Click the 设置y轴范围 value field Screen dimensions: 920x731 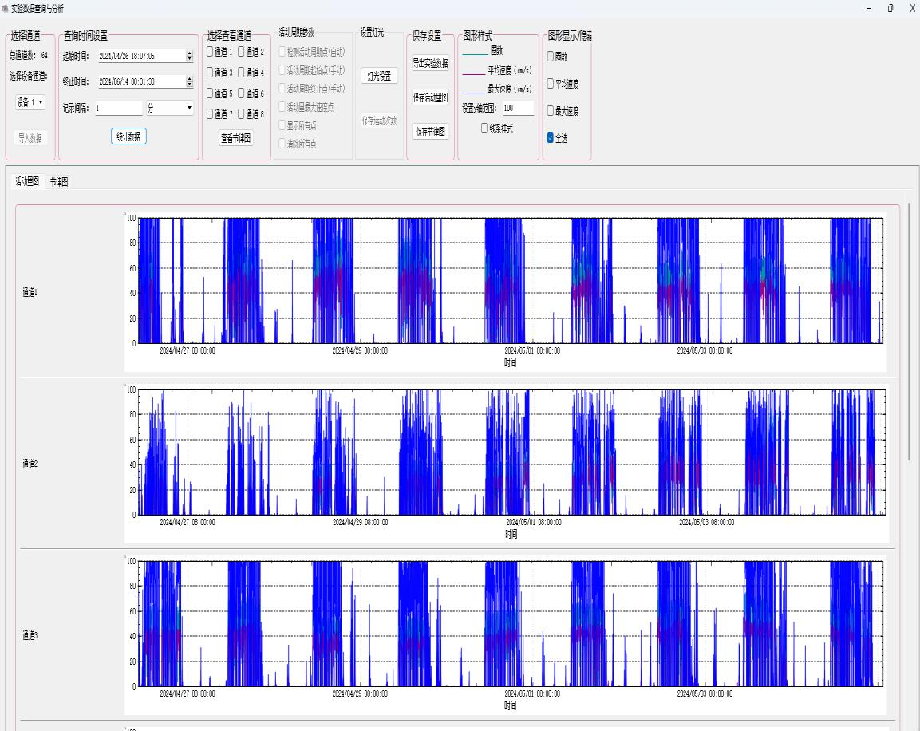518,108
